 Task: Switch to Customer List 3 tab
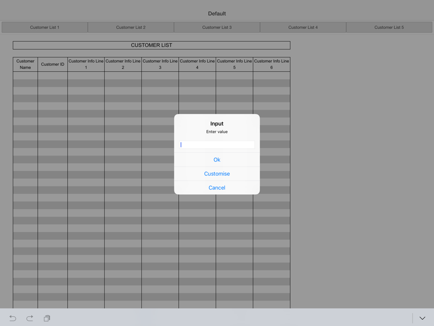tap(217, 27)
